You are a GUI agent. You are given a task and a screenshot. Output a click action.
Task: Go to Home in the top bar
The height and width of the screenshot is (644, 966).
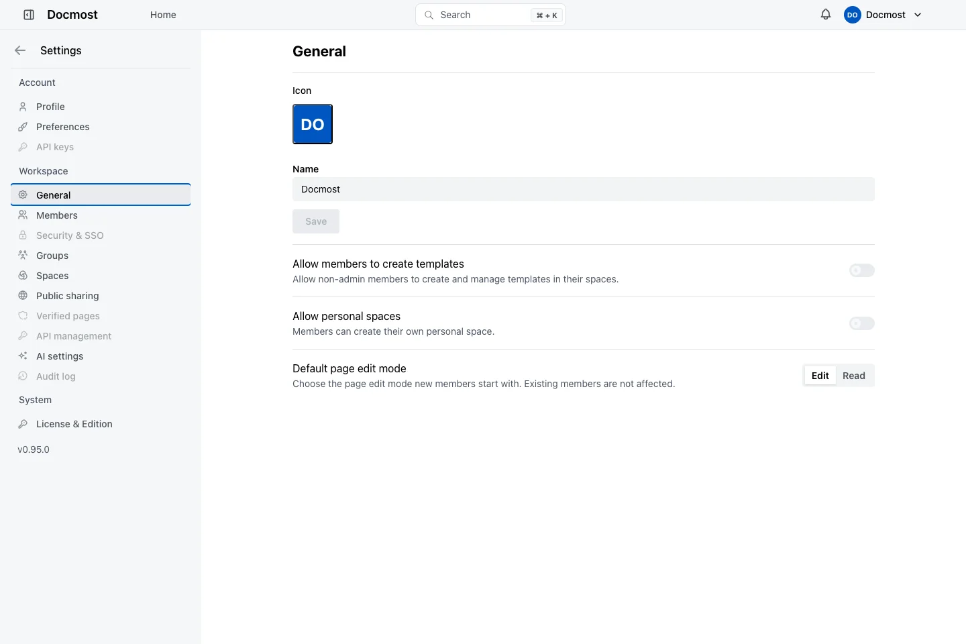(163, 15)
